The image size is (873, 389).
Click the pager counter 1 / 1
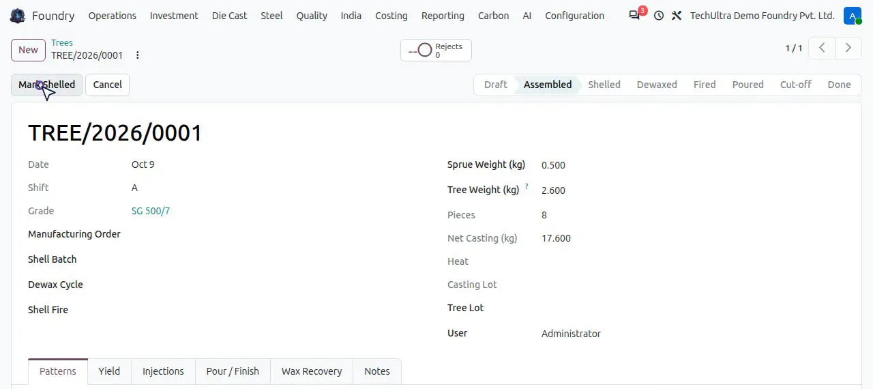pyautogui.click(x=794, y=48)
